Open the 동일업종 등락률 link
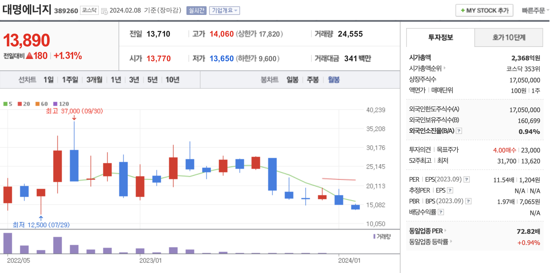 (x=429, y=242)
